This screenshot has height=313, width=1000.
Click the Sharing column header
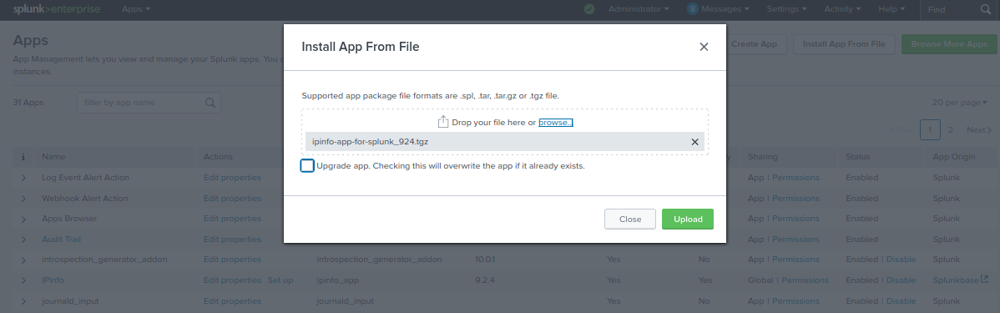click(763, 157)
